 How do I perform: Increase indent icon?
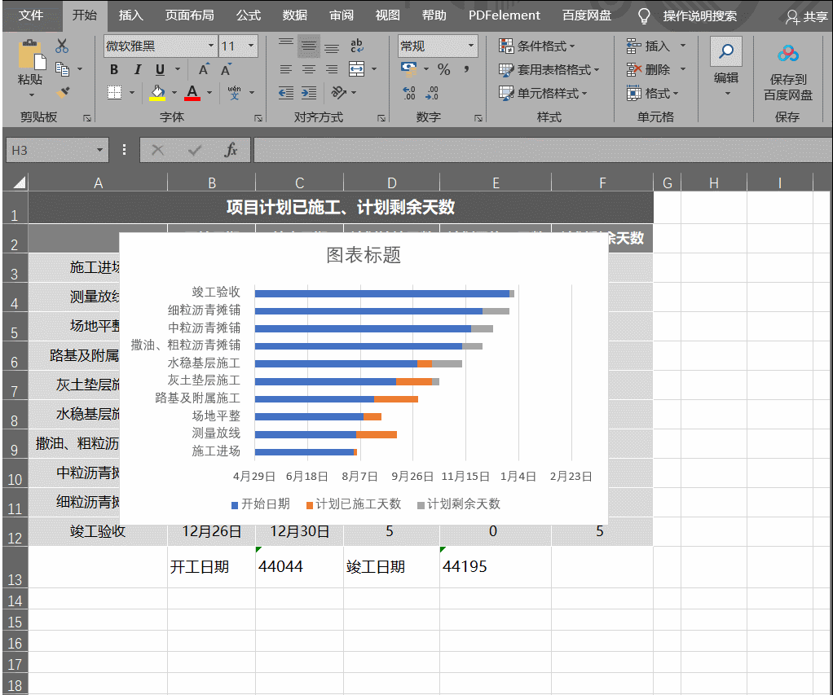coord(309,93)
